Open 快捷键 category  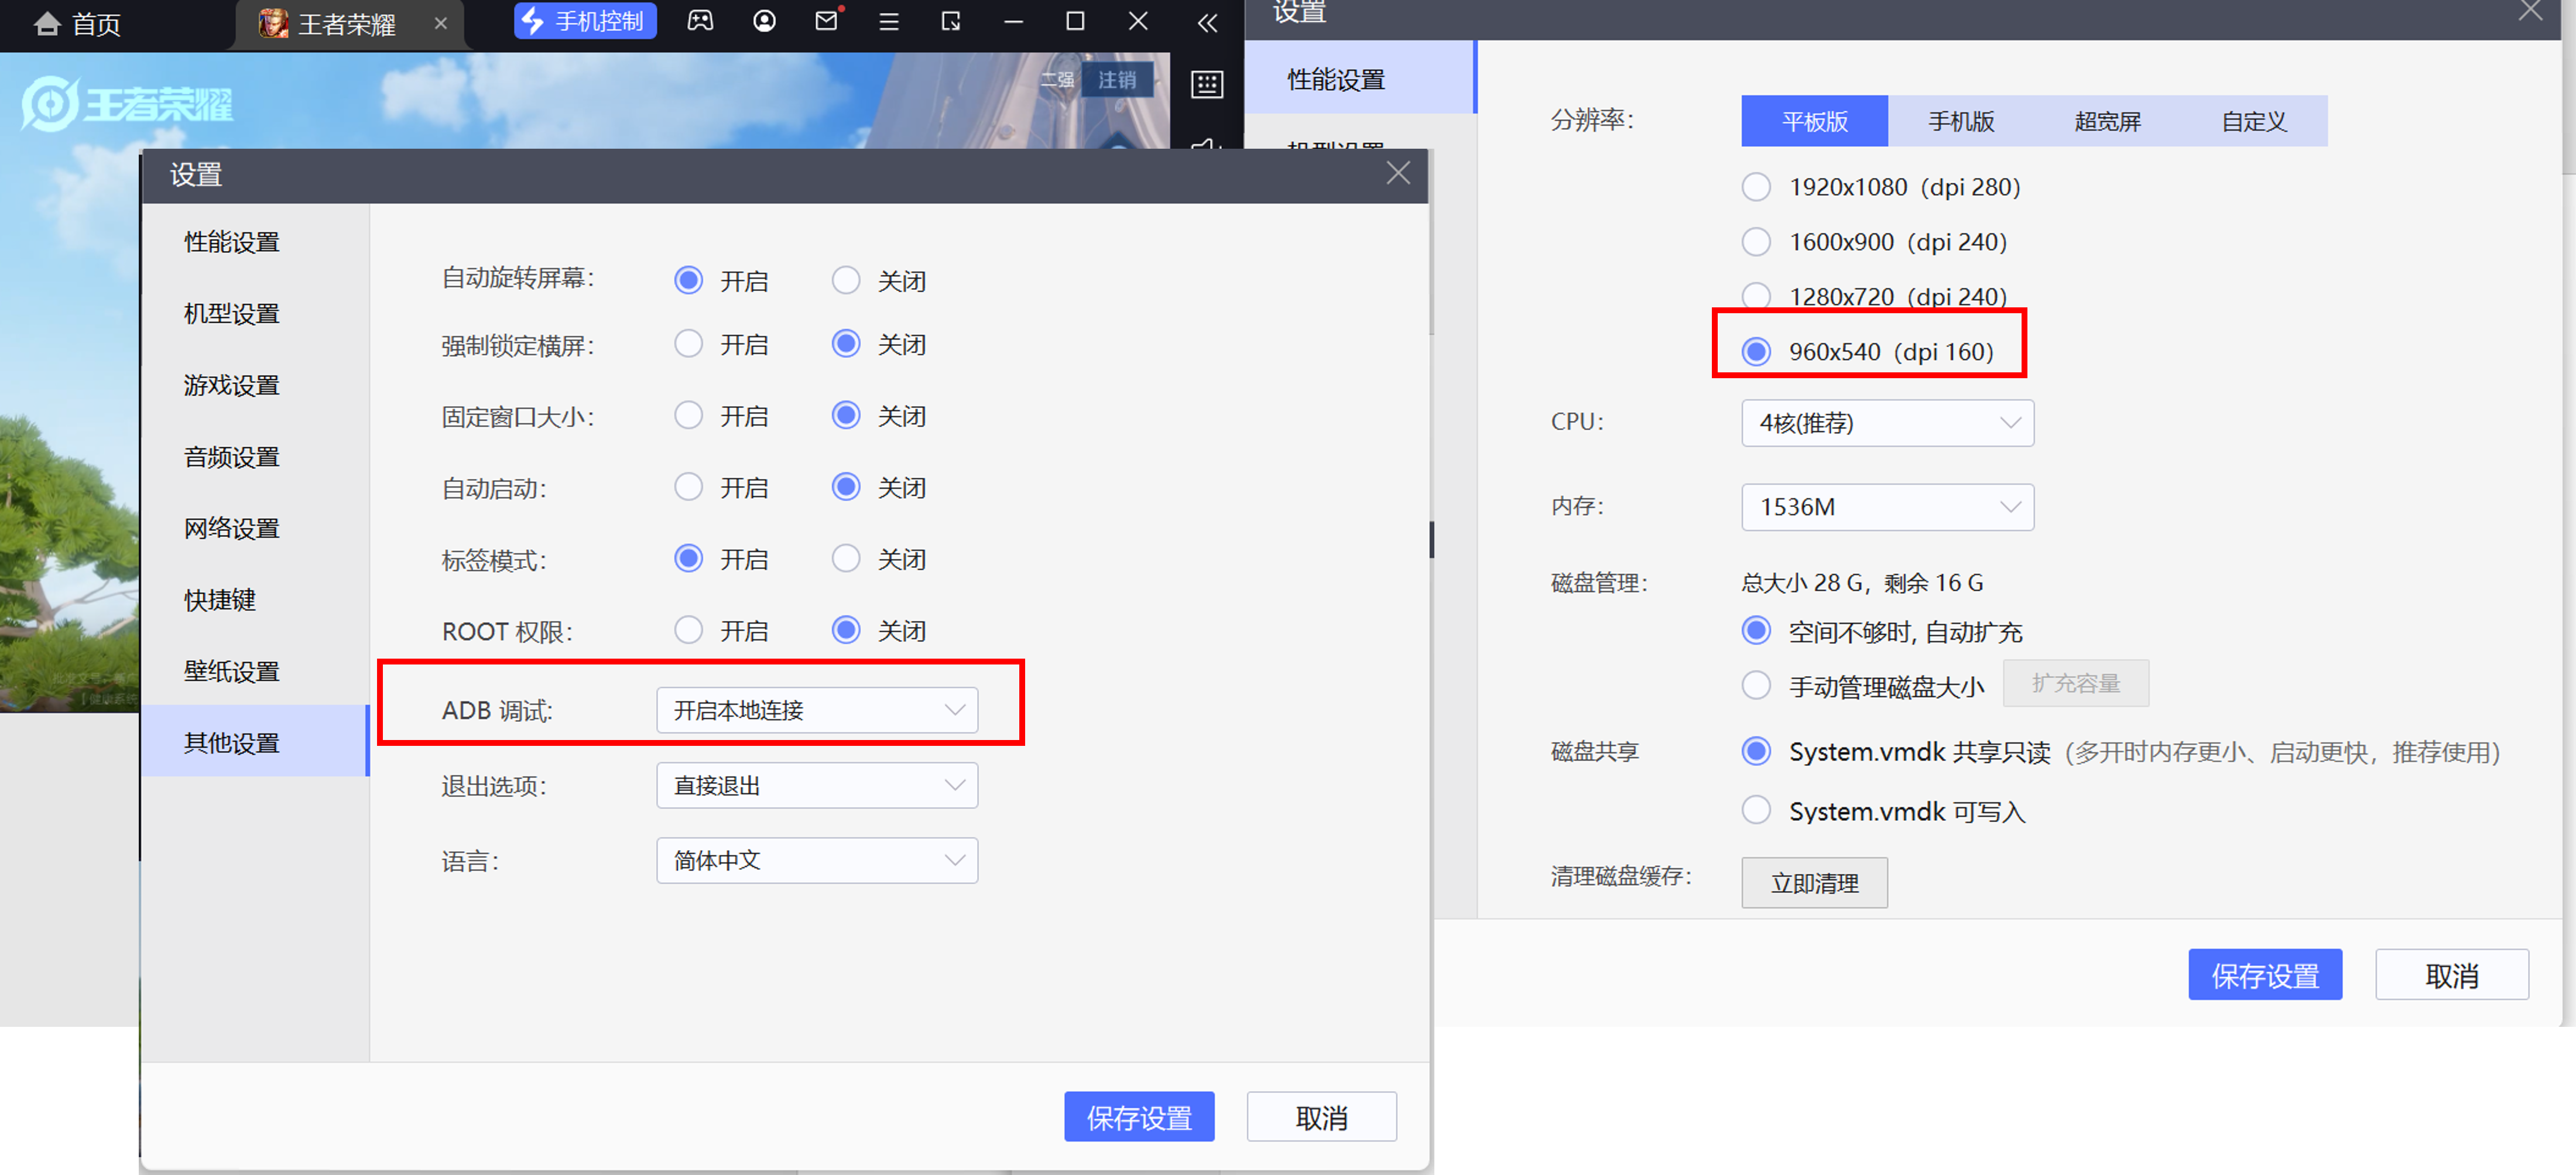[220, 600]
